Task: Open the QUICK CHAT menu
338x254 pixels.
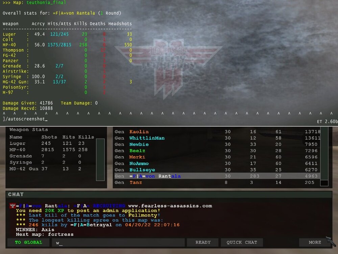Action: click(242, 242)
